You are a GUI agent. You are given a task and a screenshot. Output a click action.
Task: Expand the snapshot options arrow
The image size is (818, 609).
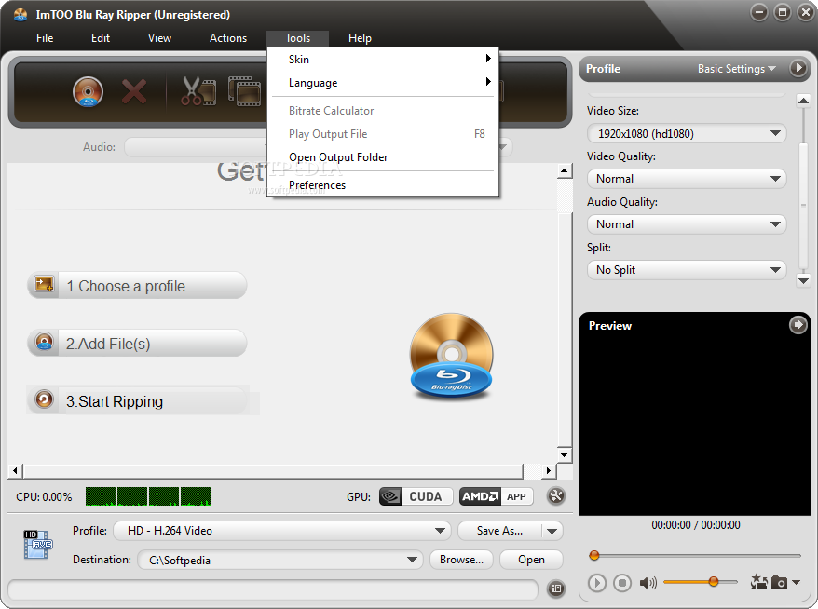point(796,582)
